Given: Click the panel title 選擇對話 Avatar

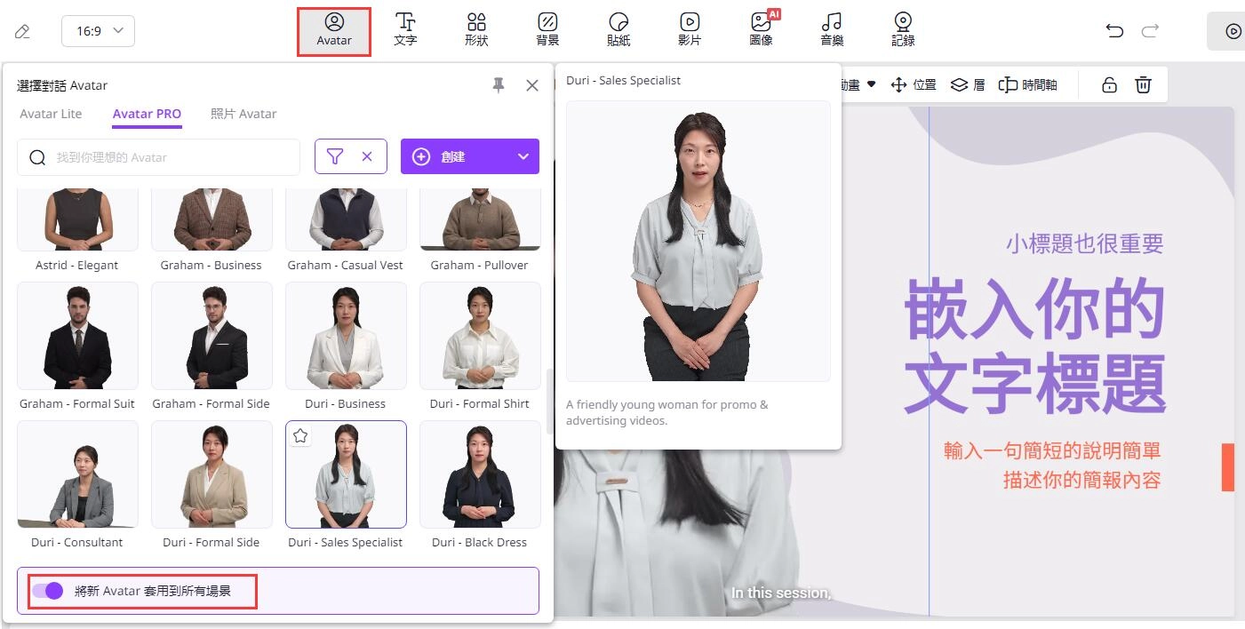Looking at the screenshot, I should [x=62, y=85].
